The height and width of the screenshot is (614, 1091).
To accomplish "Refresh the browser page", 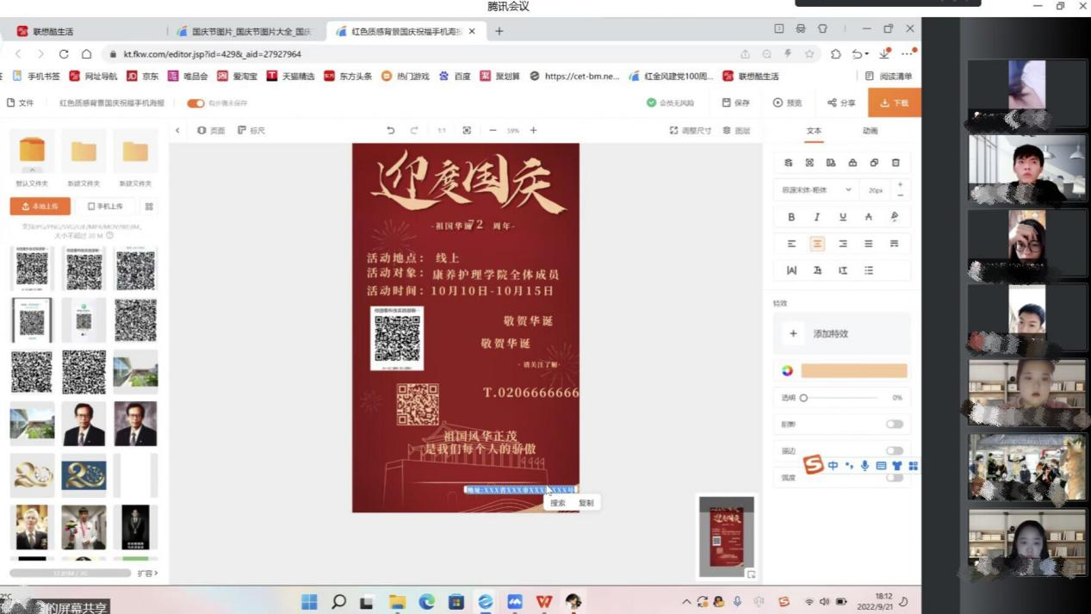I will coord(64,53).
